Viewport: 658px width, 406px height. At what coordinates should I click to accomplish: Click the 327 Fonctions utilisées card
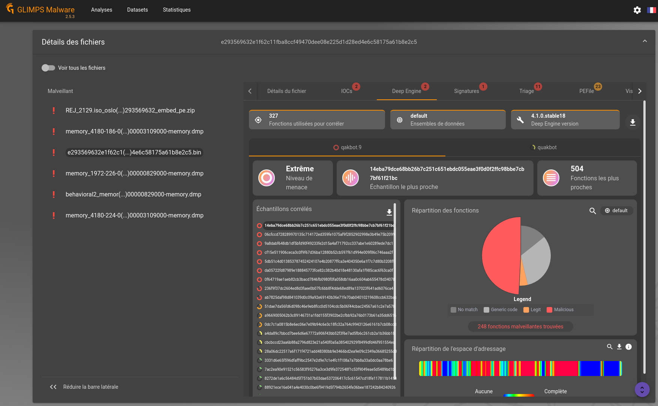pos(317,120)
